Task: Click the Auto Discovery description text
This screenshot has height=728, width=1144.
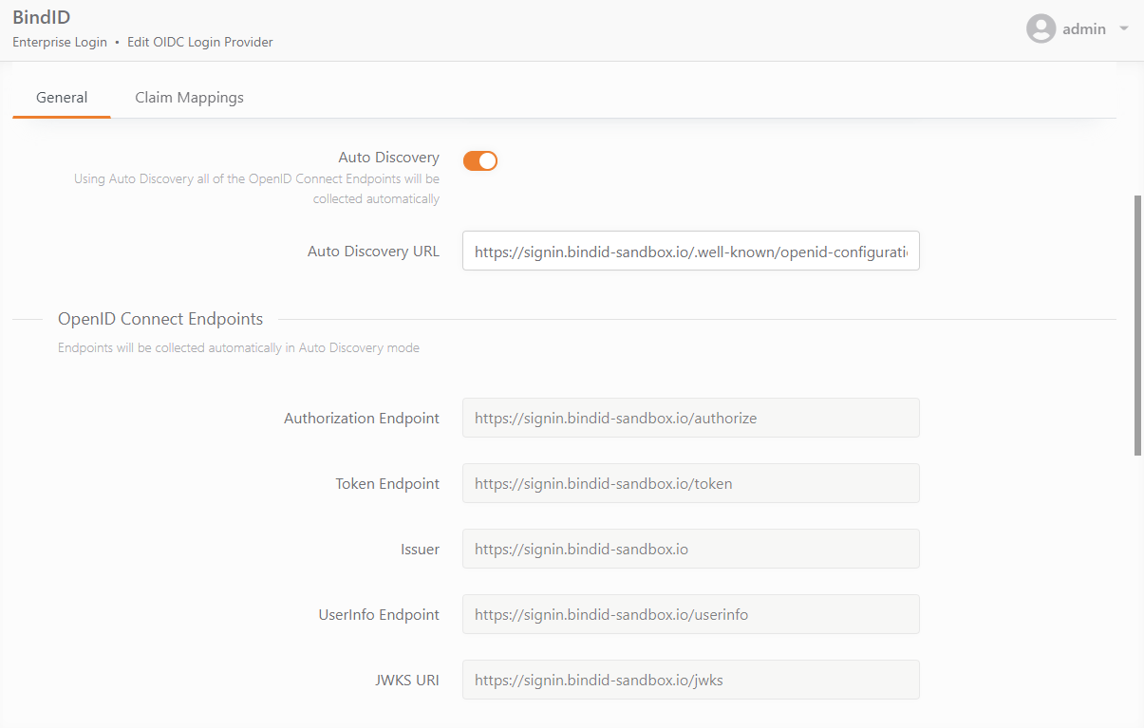Action: 257,189
